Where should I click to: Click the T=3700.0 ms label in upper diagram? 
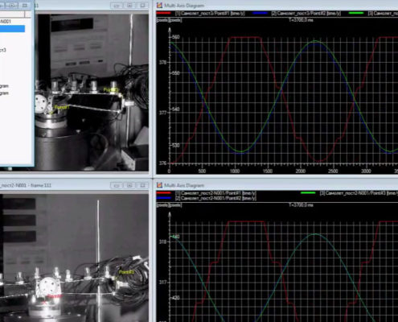pyautogui.click(x=301, y=19)
